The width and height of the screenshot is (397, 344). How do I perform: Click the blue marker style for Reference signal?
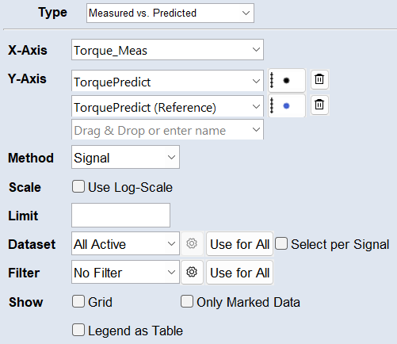pyautogui.click(x=287, y=106)
